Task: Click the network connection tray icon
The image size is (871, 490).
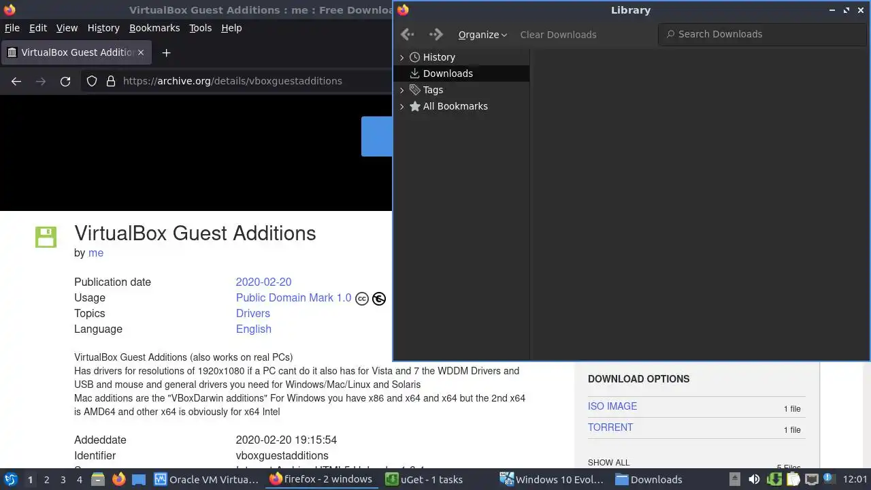Action: pyautogui.click(x=812, y=479)
